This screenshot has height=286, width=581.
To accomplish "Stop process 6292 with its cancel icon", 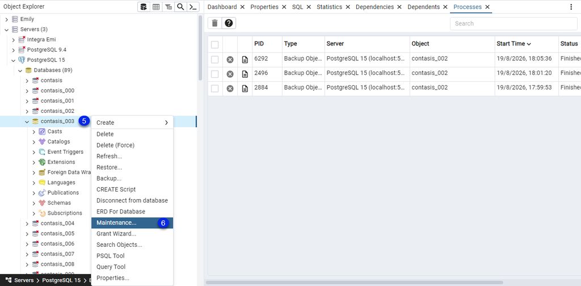I will click(230, 60).
